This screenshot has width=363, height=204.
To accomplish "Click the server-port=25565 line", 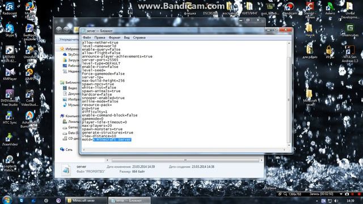I will pos(100,59).
